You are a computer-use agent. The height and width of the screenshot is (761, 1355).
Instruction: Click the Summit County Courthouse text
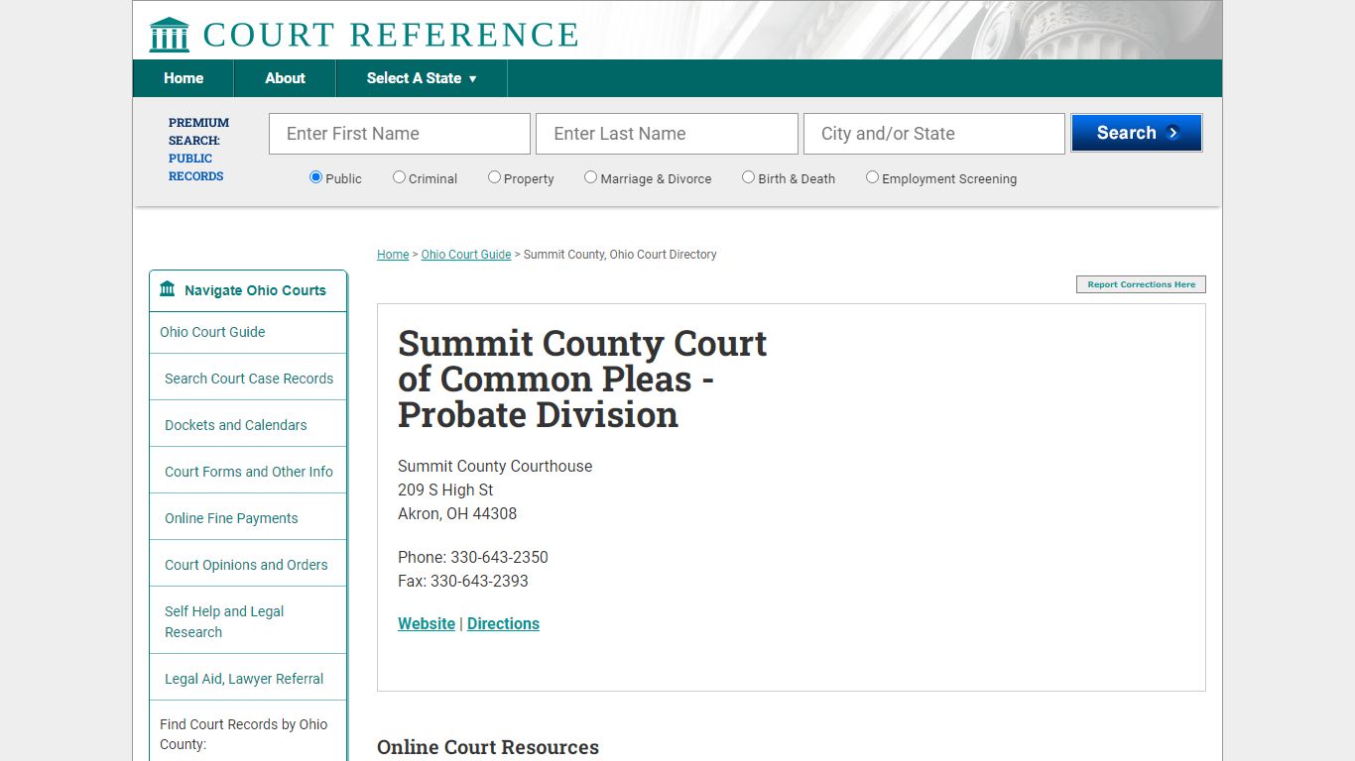(x=495, y=466)
